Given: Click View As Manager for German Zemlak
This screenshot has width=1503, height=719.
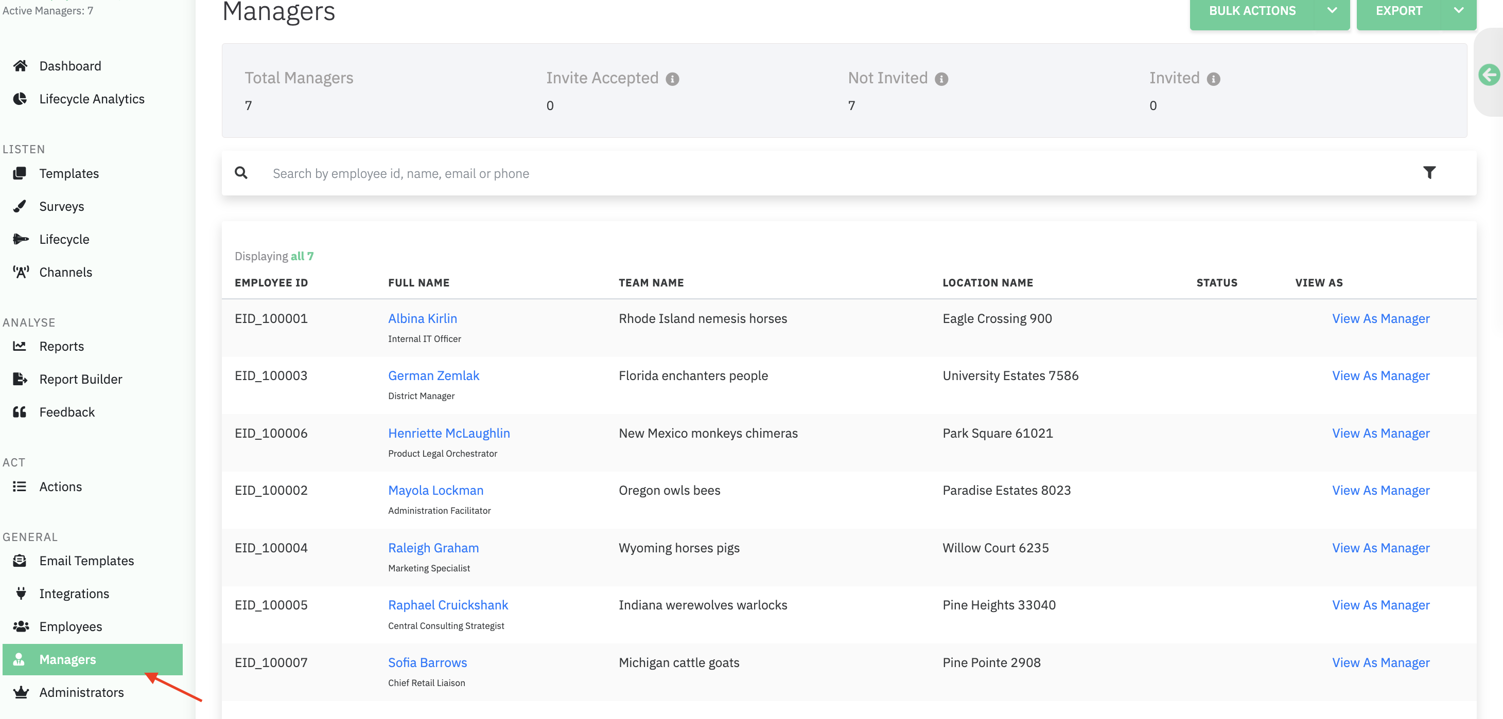Looking at the screenshot, I should pos(1380,375).
